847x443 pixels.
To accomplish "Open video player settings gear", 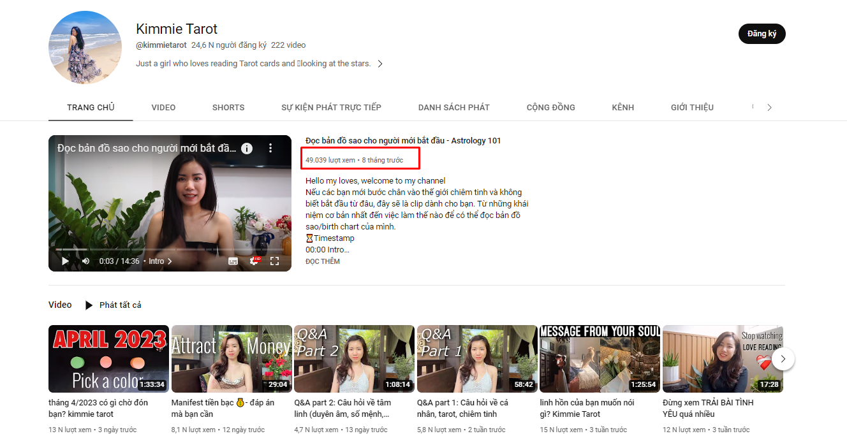I will click(254, 261).
